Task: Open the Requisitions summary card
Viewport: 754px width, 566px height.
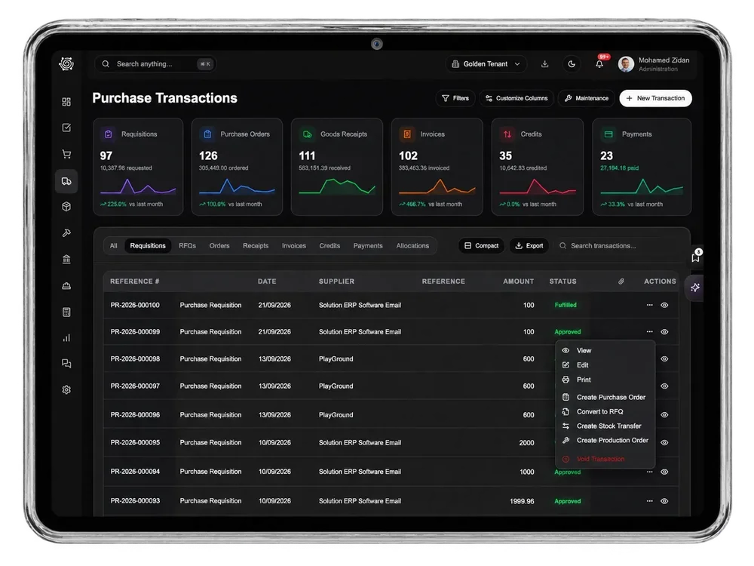Action: pyautogui.click(x=138, y=167)
